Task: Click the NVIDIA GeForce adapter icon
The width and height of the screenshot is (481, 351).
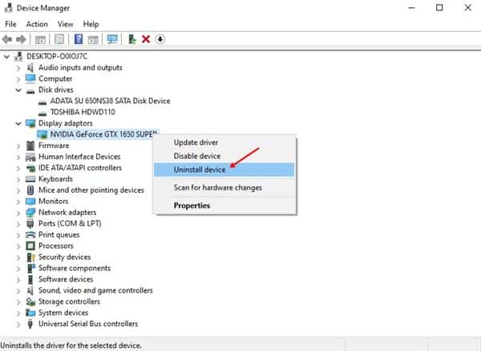Action: 42,134
